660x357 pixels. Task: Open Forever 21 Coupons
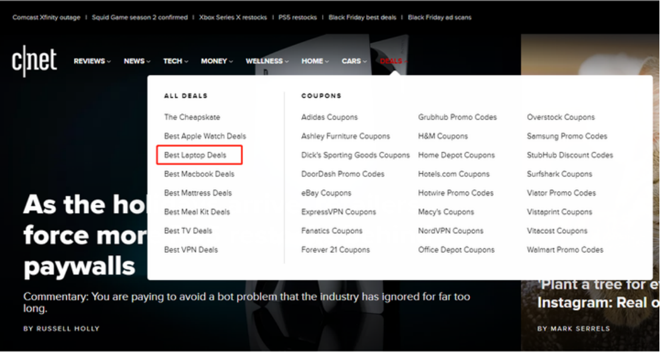click(x=335, y=250)
